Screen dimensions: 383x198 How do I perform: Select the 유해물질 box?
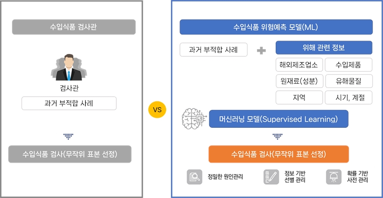click(x=348, y=81)
